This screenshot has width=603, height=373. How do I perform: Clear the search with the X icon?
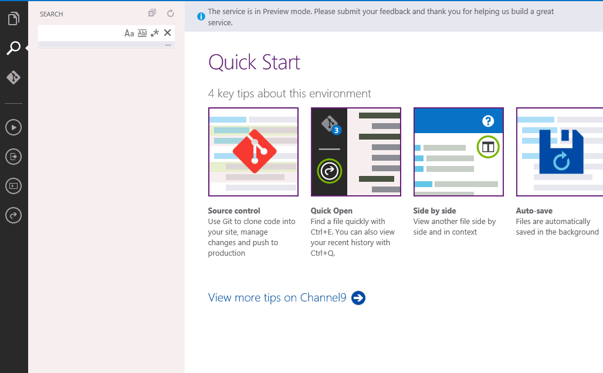point(167,33)
